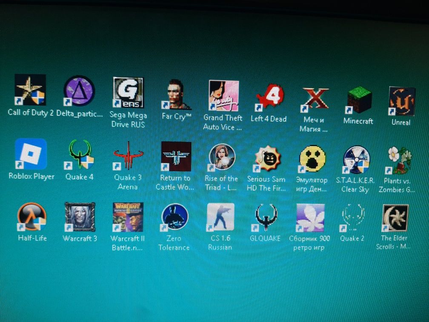Select the Unreal desktop shortcut
Viewport: 429px width, 322px height.
point(402,101)
